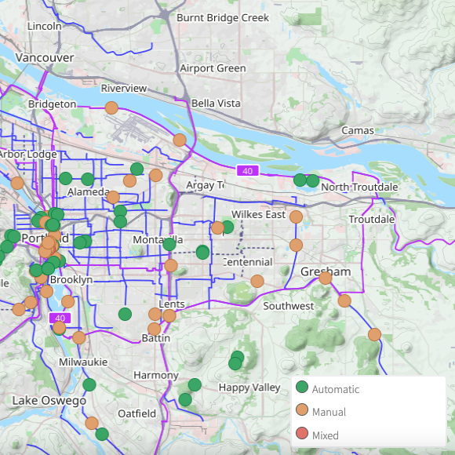
Task: Click the green marker below the Oatfield orange marker
Action: point(102,434)
